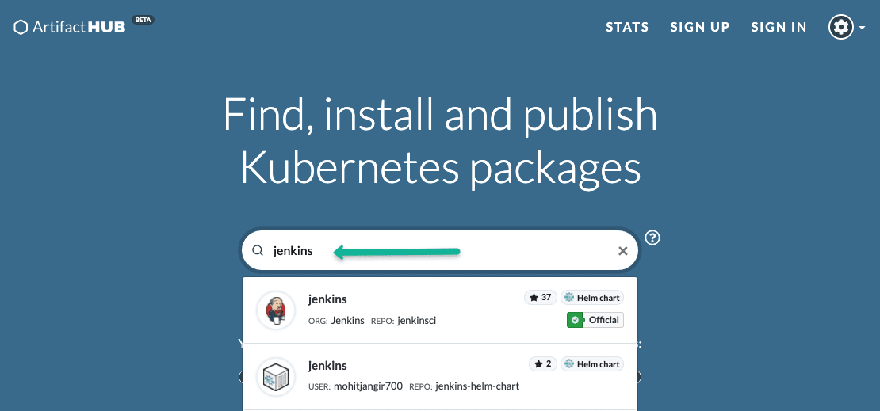The width and height of the screenshot is (880, 411).
Task: Click the Artifact Hub hexagon logo
Action: point(21,28)
